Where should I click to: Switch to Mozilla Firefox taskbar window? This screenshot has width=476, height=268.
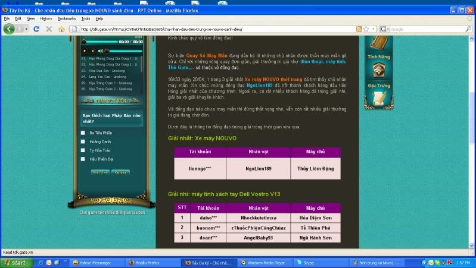154,263
